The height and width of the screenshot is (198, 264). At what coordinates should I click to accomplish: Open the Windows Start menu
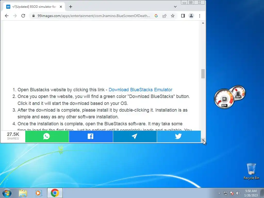(x=7, y=193)
